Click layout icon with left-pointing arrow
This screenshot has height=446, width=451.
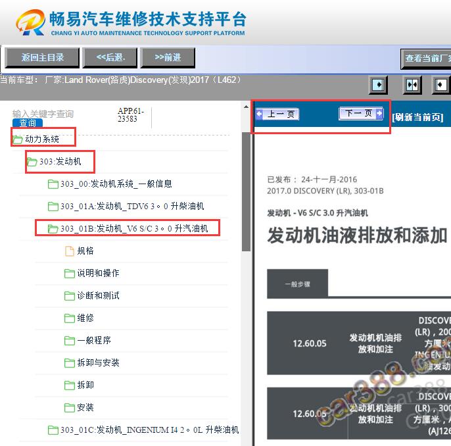point(440,85)
